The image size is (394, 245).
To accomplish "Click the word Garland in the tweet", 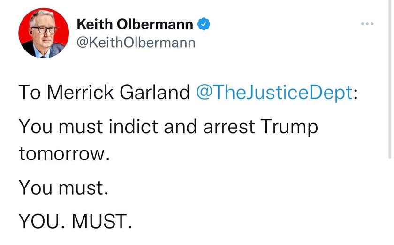I will 154,92.
